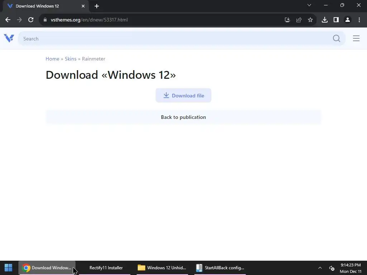Viewport: 367px width, 275px height.
Task: Open the tab search chevron
Action: [309, 5]
